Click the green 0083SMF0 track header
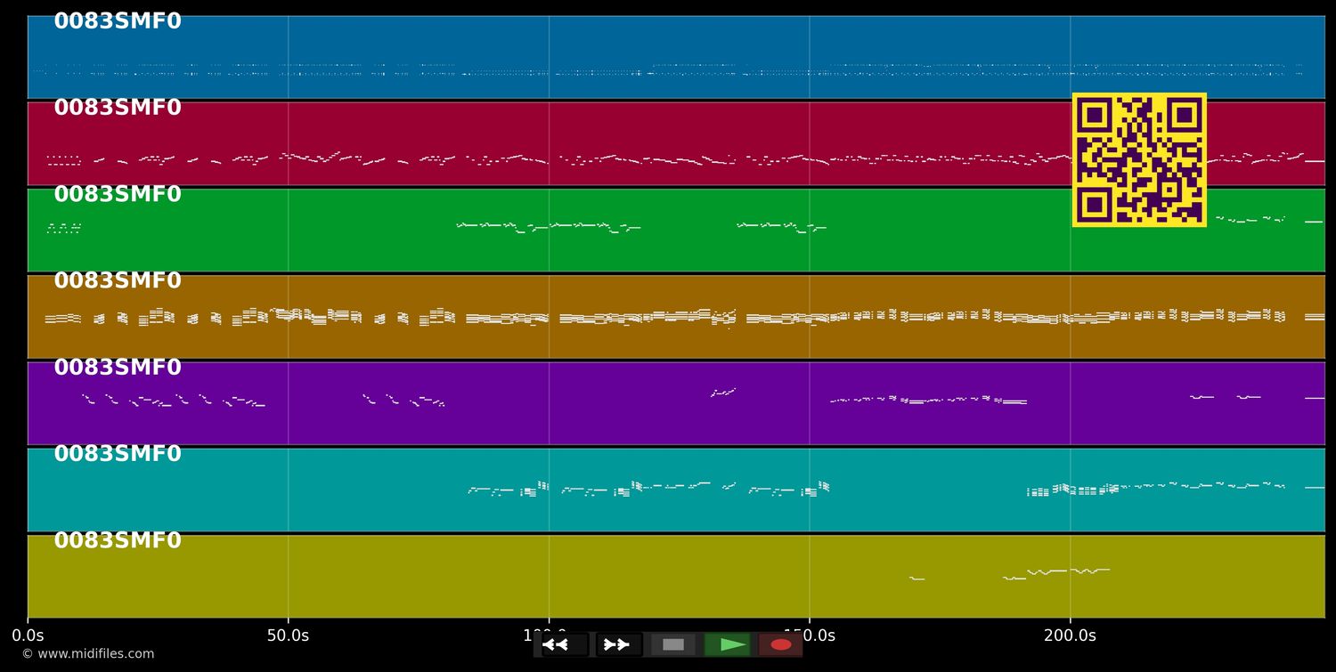This screenshot has width=1336, height=672. 117,193
